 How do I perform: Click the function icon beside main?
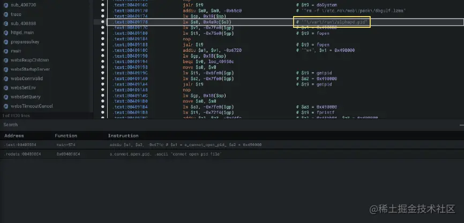5,51
